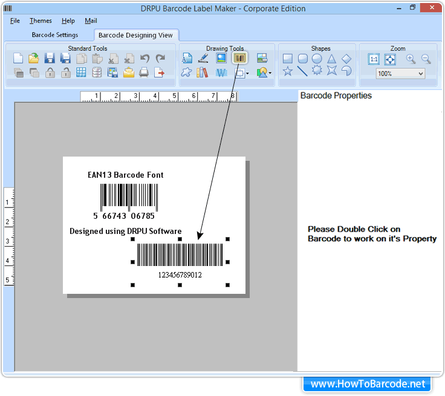This screenshot has height=396, width=445.
Task: Draw a rounded rectangle shape
Action: [x=303, y=59]
